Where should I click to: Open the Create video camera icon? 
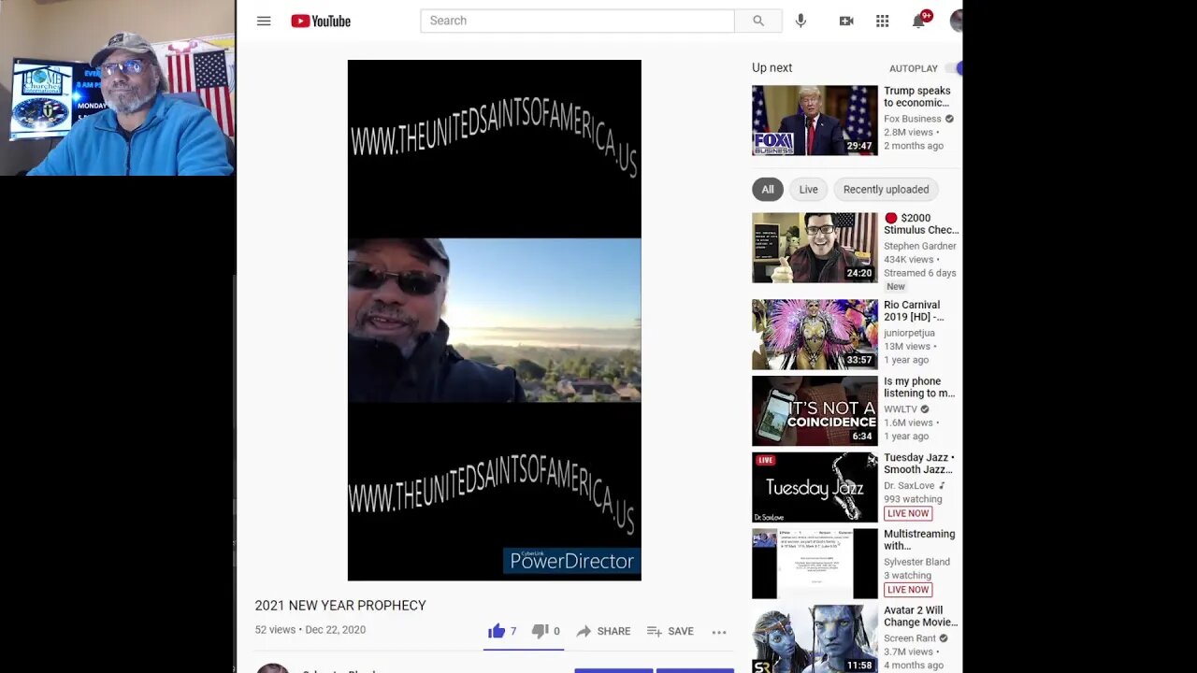(846, 21)
